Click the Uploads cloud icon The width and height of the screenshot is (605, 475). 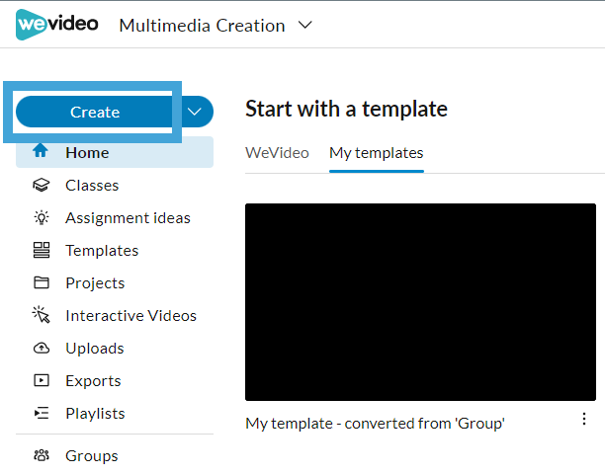click(41, 349)
